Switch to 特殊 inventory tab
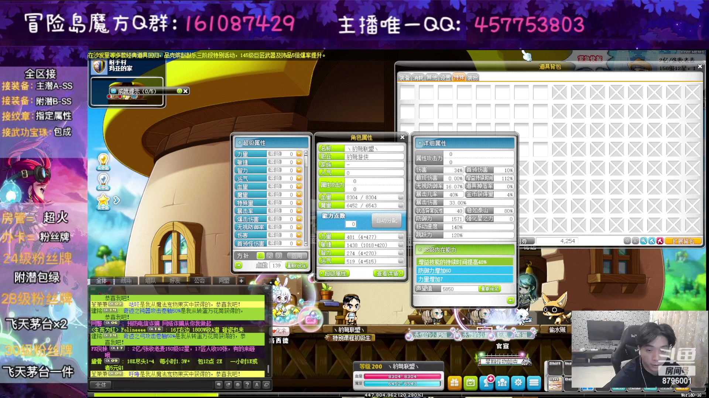 point(459,77)
